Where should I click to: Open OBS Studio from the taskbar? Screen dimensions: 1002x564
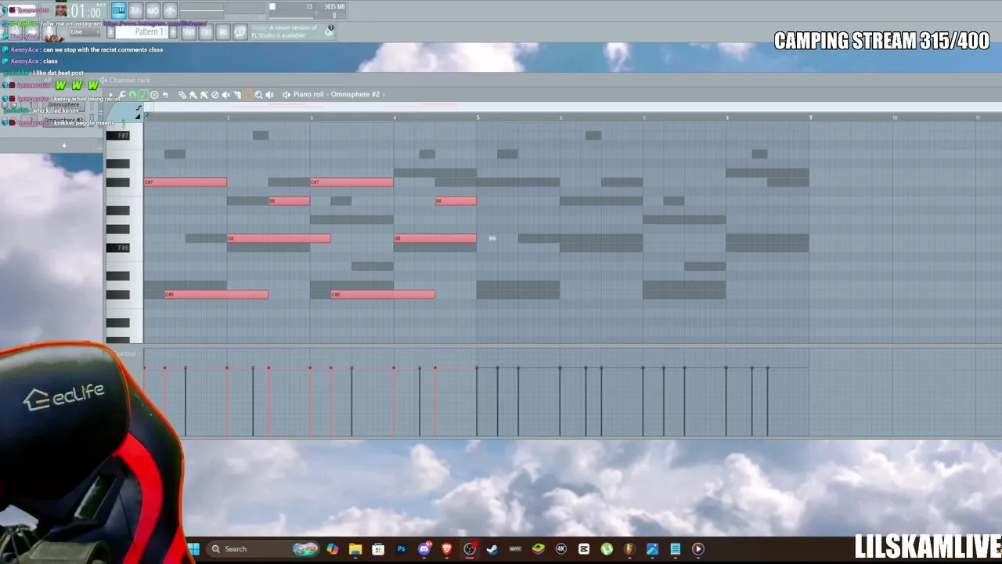470,549
